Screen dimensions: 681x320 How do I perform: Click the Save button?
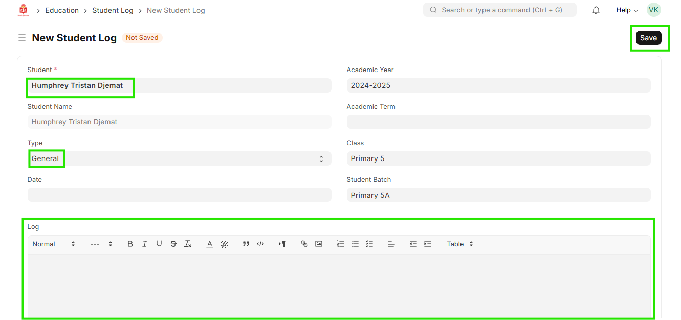648,38
